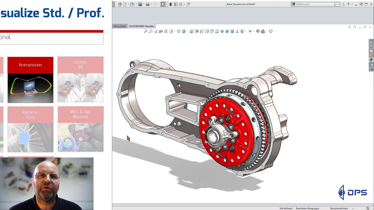Expand the Options gear dropdown arrow
374x210 pixels.
click(x=184, y=4)
